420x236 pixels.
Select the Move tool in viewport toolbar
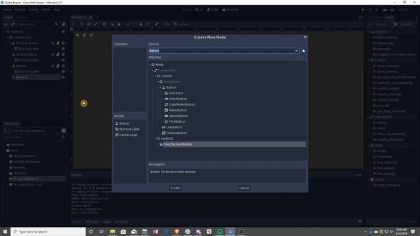[81, 24]
